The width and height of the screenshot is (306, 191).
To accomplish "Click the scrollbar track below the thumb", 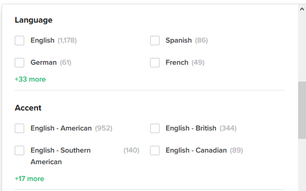I will tap(302, 165).
